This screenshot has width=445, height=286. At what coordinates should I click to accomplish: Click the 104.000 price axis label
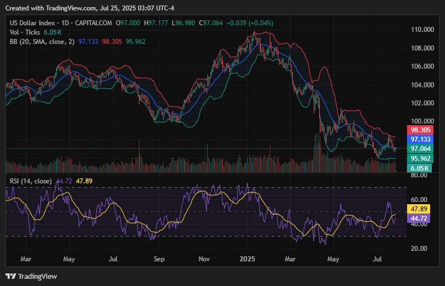point(422,85)
